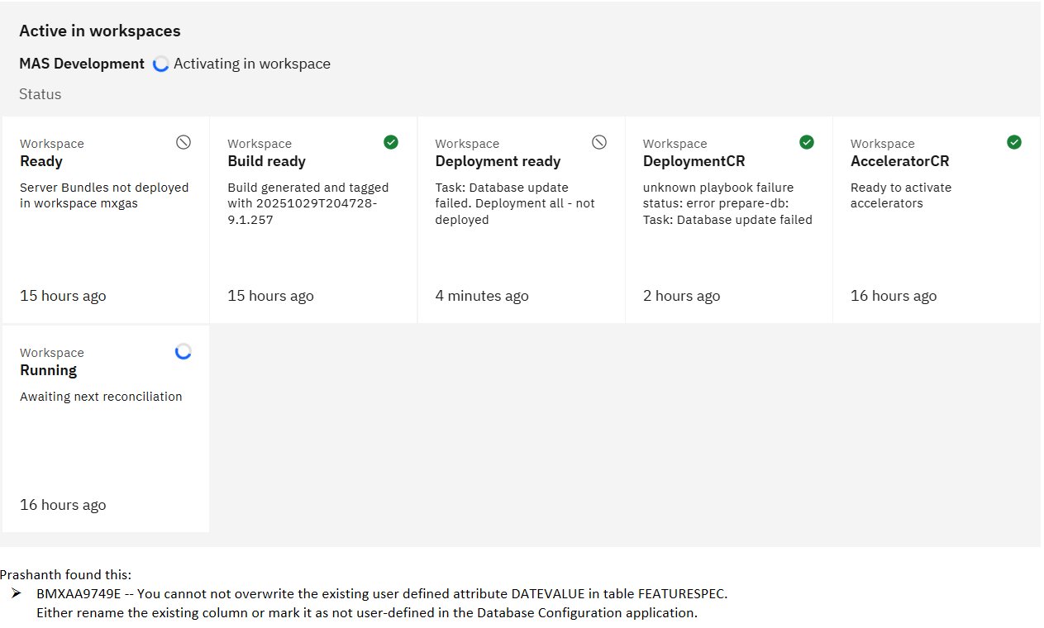Viewport: 1044px width, 628px height.
Task: Click the Running tile's loading spinner icon
Action: click(184, 351)
